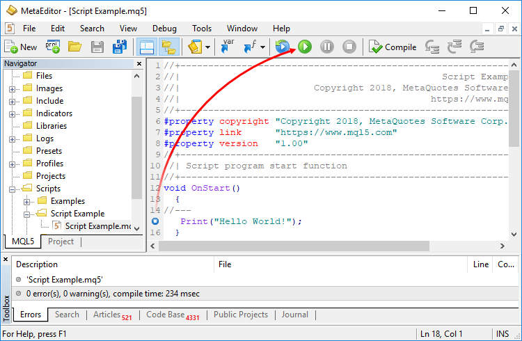This screenshot has width=522, height=341.
Task: Stop debugging with the stop button
Action: pyautogui.click(x=349, y=47)
